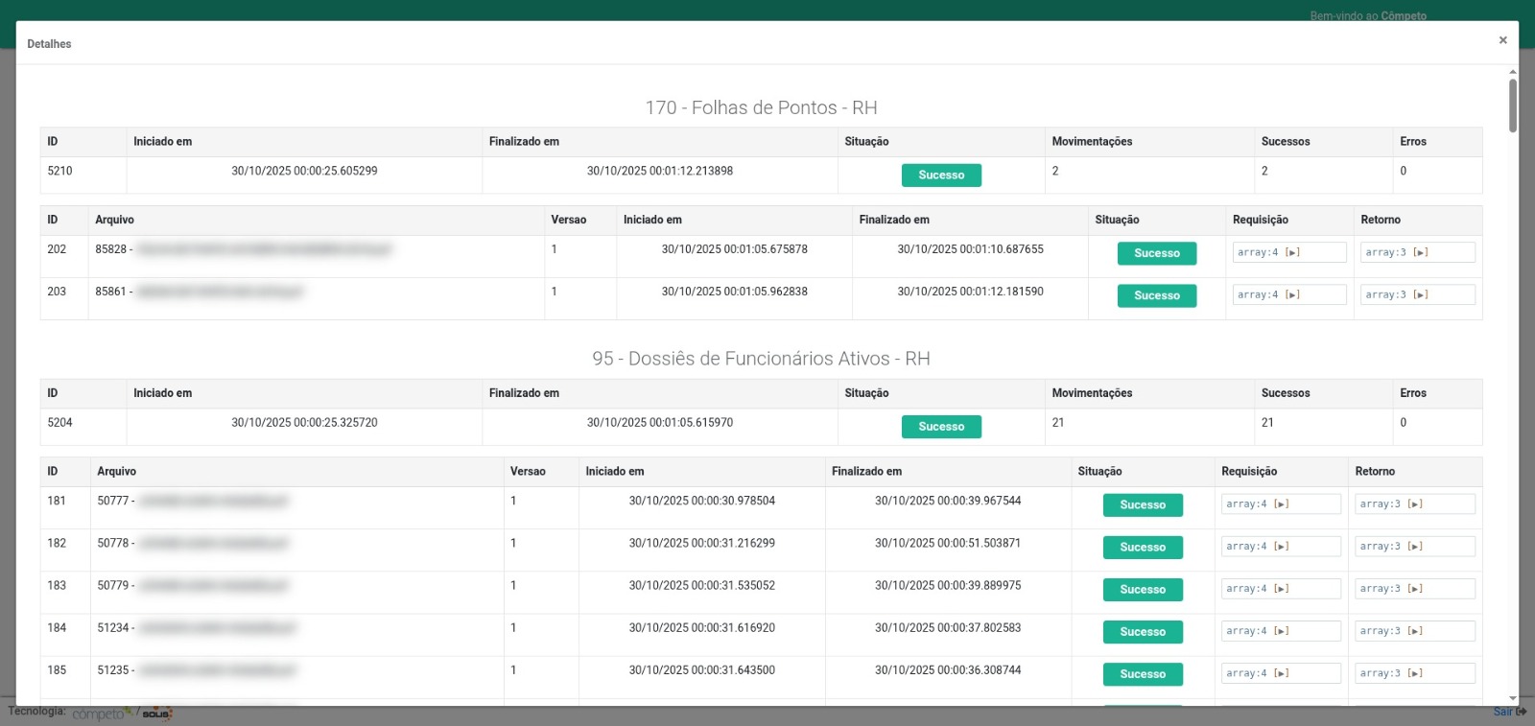Expand the Requisição array for file 85861
Viewport: 1535px width, 726px height.
tap(1292, 295)
